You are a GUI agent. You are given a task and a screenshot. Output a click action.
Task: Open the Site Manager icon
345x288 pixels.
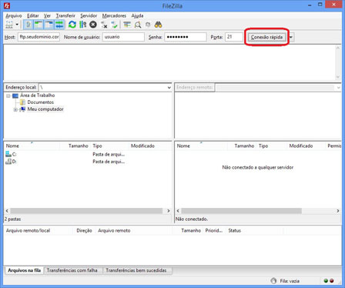[9, 25]
